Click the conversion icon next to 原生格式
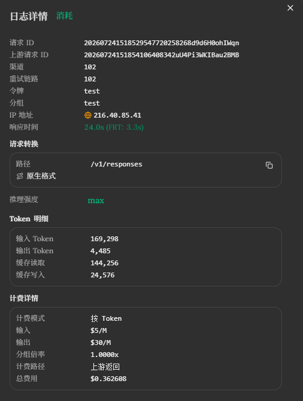Viewport: 303px width, 401px height. point(20,176)
